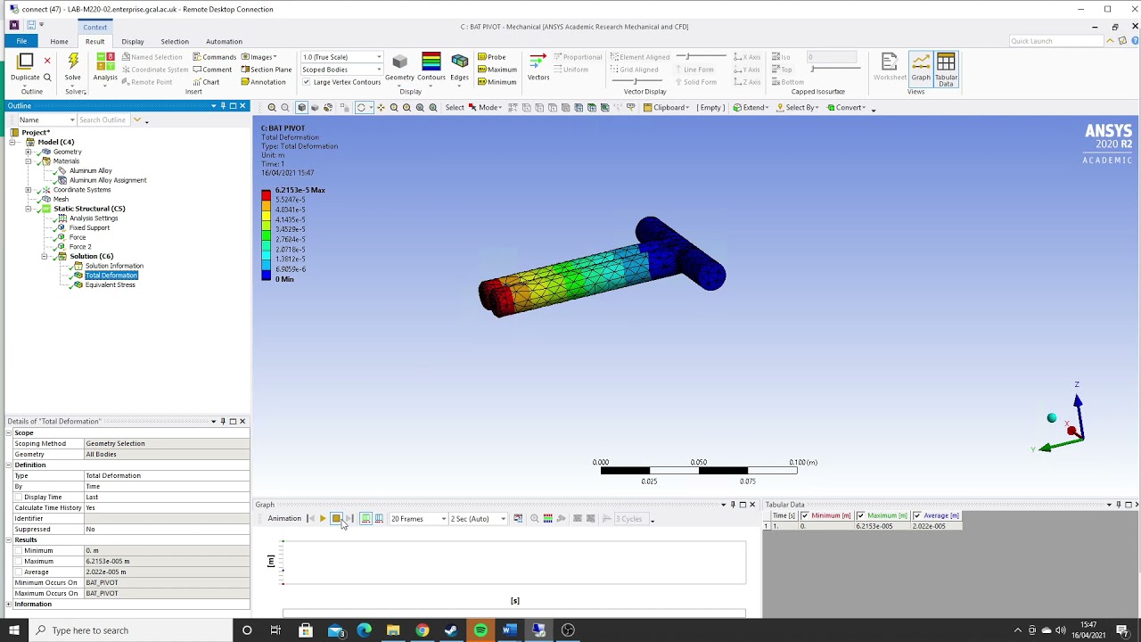Click the Edges display icon
Screen dimensions: 1141x642
[459, 62]
